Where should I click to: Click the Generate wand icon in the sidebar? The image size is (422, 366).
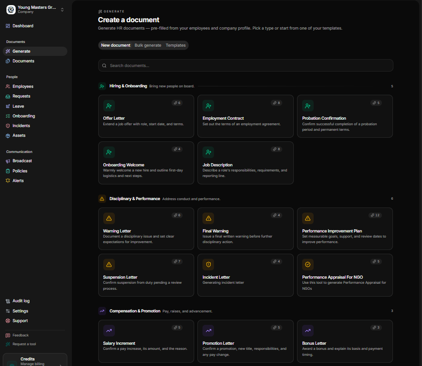tap(8, 51)
